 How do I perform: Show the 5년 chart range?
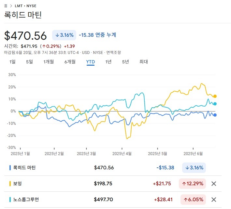(x=125, y=62)
